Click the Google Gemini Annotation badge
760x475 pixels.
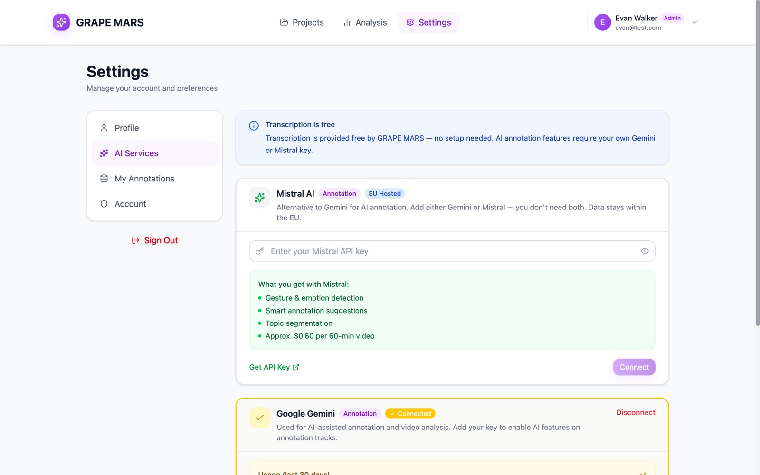[x=360, y=414]
